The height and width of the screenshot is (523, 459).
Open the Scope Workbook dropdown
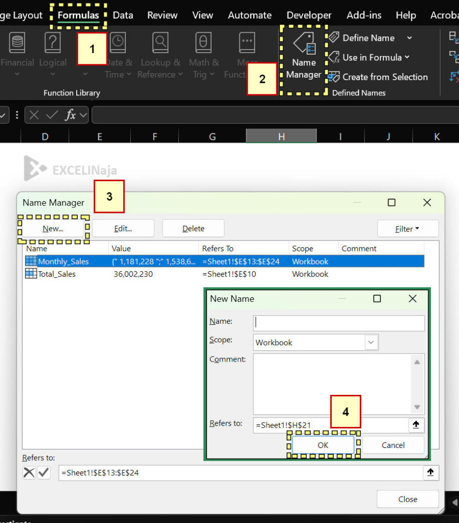(x=371, y=343)
